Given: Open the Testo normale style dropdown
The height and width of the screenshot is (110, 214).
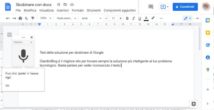Looking at the screenshot, I should point(66,18).
